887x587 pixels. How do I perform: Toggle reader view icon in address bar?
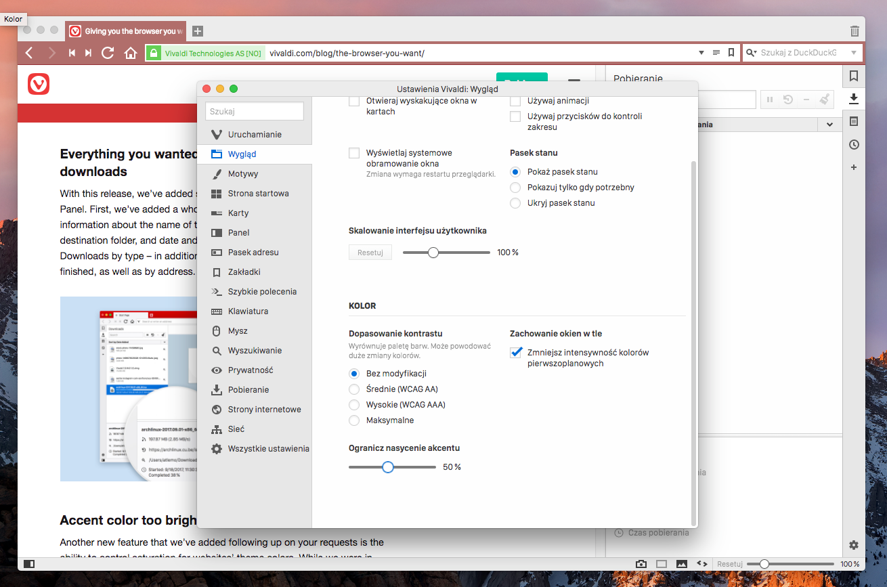tap(716, 53)
